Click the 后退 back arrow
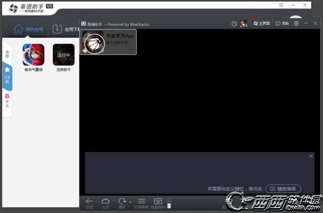This screenshot has width=323, height=213. pos(89,203)
